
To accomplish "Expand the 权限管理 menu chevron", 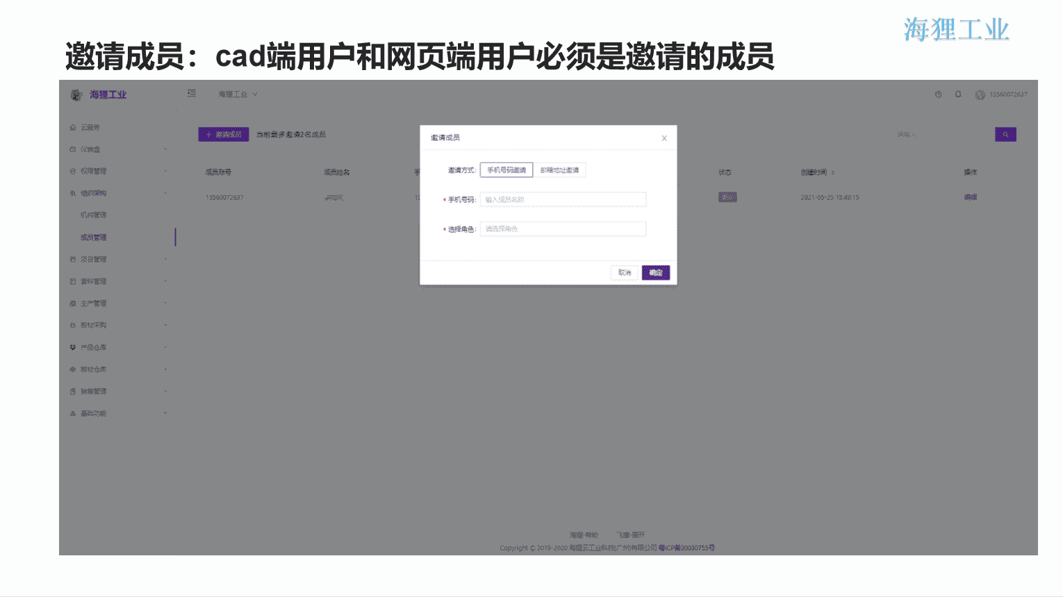I will click(165, 171).
